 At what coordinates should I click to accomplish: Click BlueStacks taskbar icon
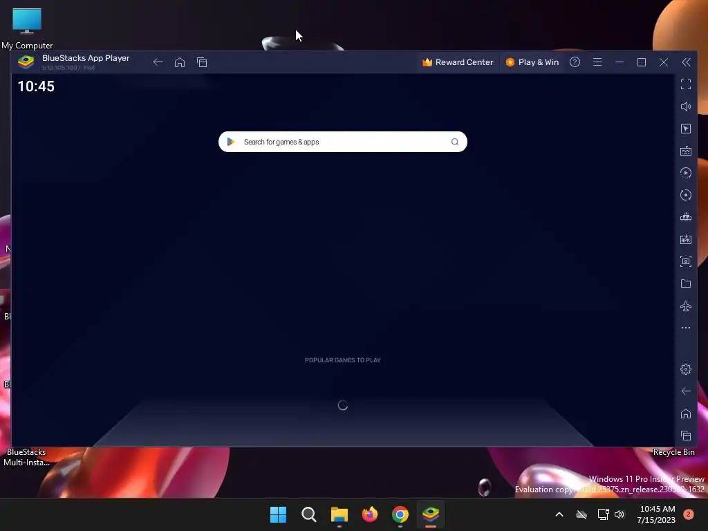click(x=431, y=514)
